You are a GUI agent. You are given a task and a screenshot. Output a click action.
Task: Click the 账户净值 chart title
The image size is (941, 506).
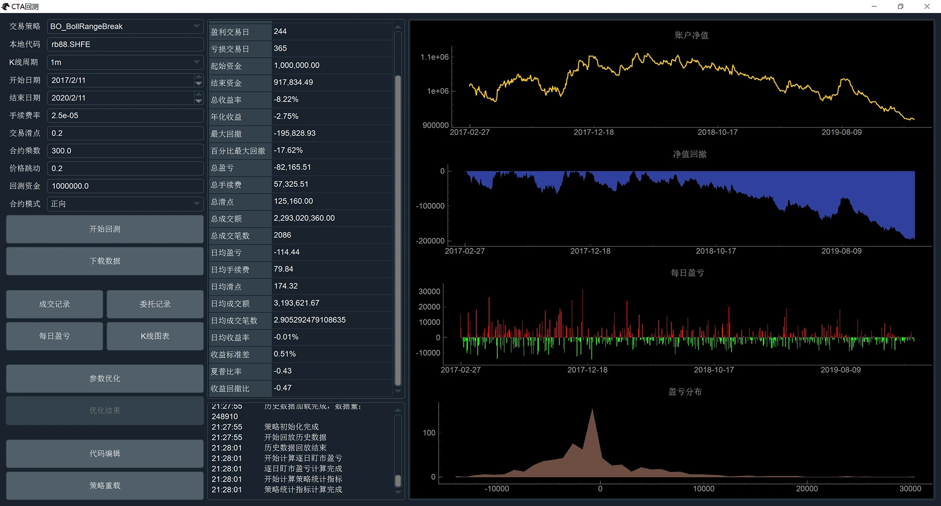pos(691,35)
